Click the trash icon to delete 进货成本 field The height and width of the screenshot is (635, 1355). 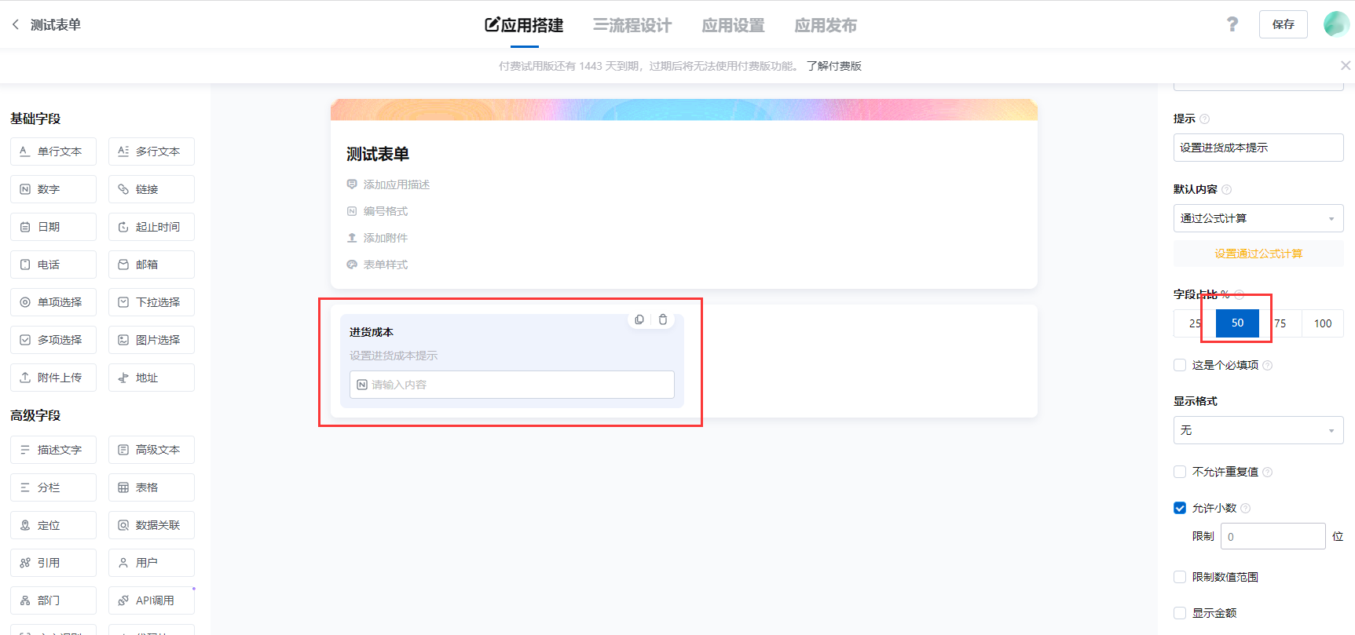663,319
